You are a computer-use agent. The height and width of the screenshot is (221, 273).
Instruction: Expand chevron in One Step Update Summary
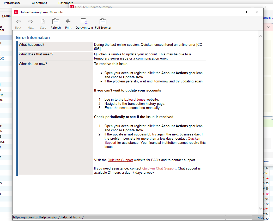(x=269, y=27)
